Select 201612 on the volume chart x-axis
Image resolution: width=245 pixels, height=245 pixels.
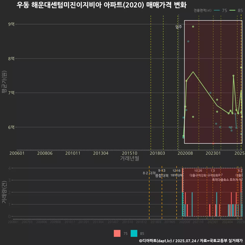pos(141,222)
